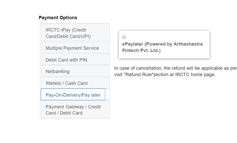Switch to Multiple Payment Service

click(x=75, y=48)
